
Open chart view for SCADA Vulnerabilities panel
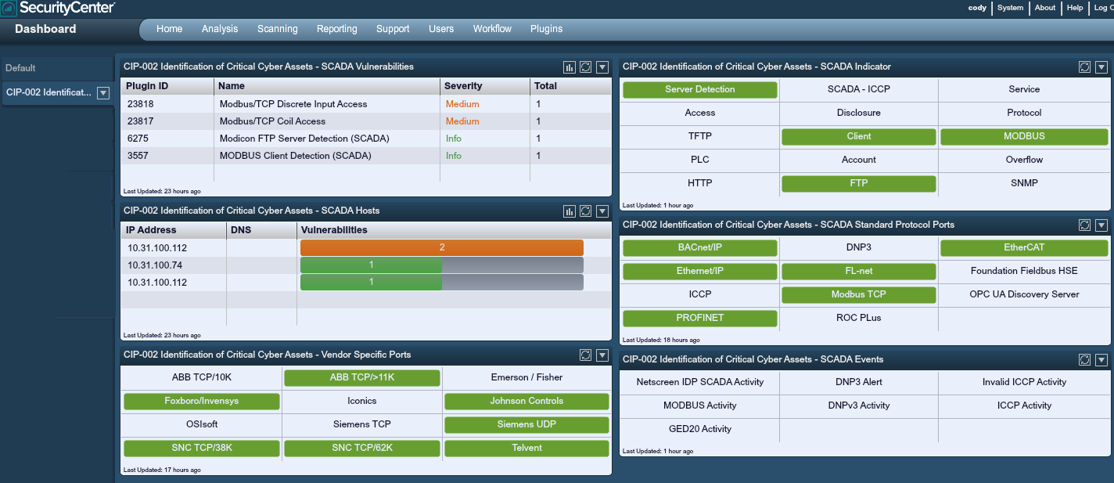point(570,67)
